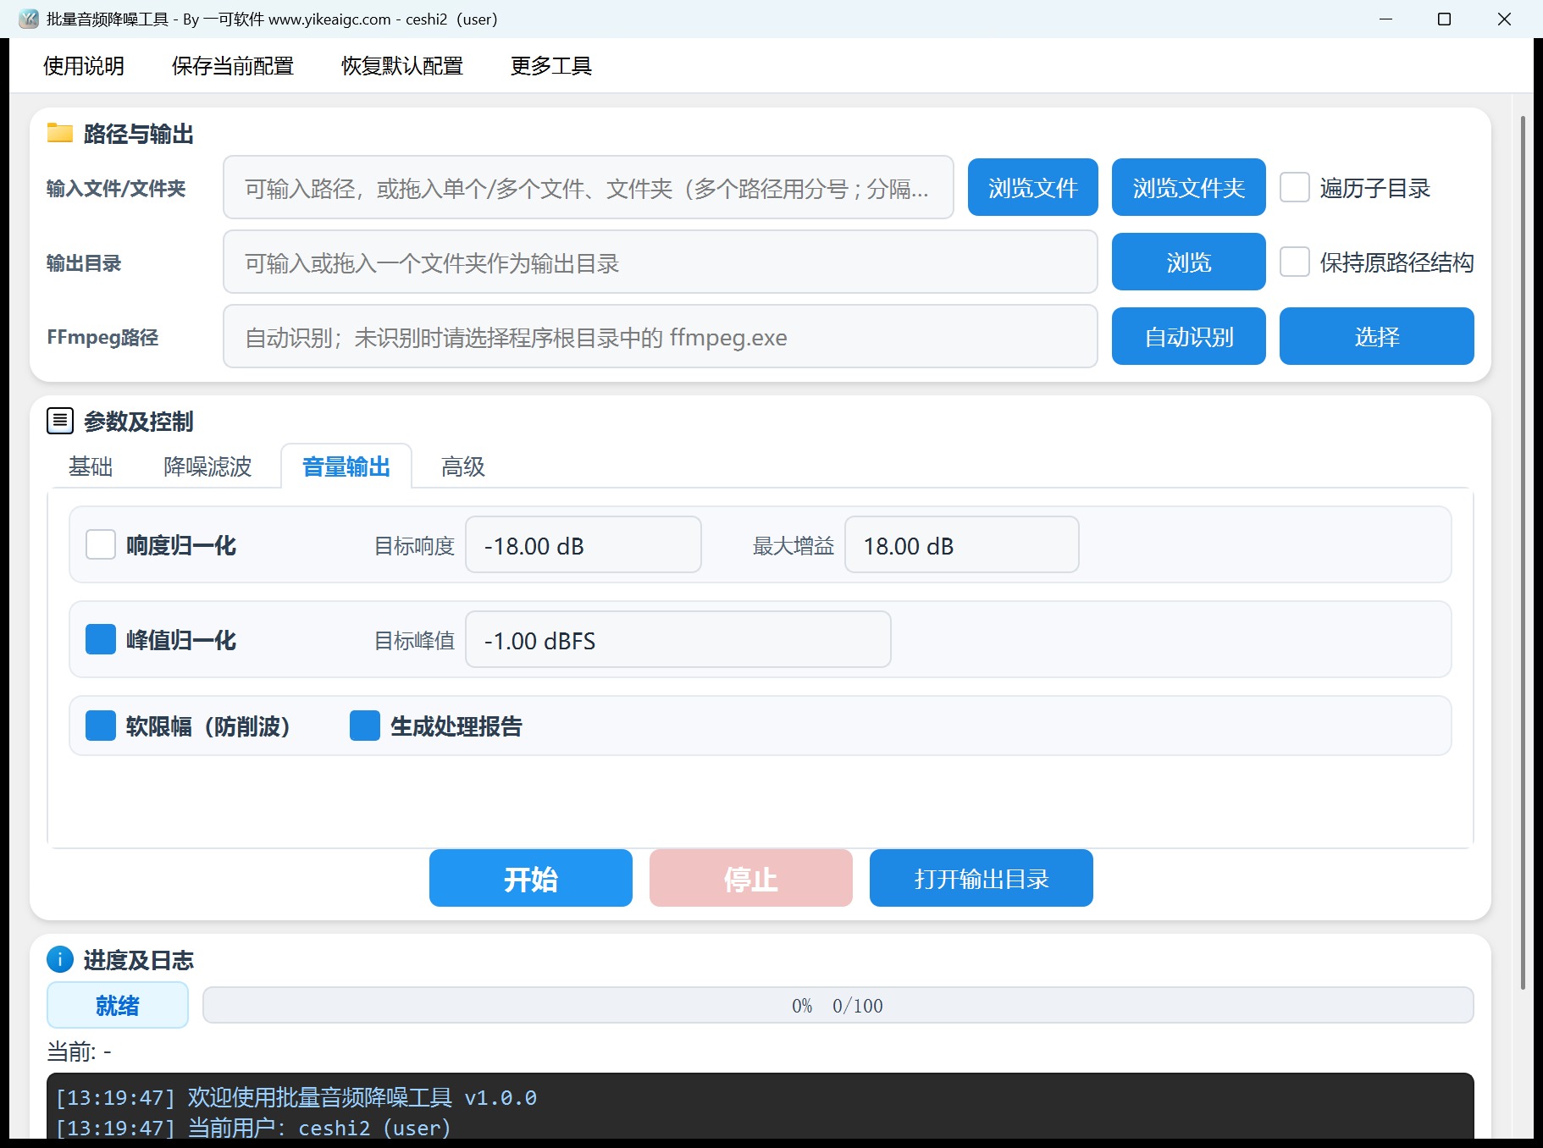Image resolution: width=1543 pixels, height=1148 pixels.
Task: Open the 使用说明 menu
Action: [x=84, y=65]
